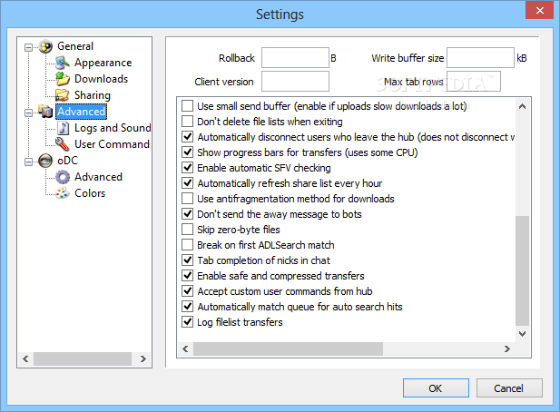Click options list scroll down arrow
Viewport: 560px width, 412px height.
[522, 334]
